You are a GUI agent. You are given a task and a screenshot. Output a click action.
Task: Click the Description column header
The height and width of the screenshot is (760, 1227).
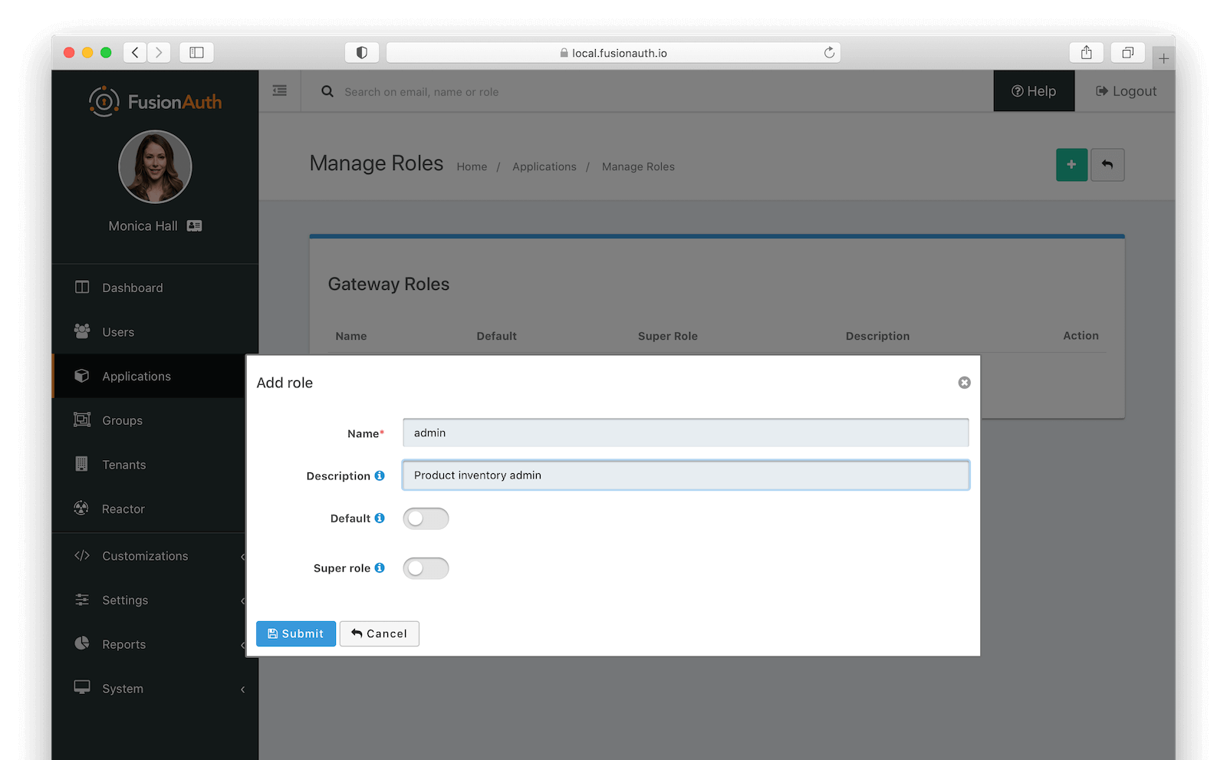coord(877,336)
